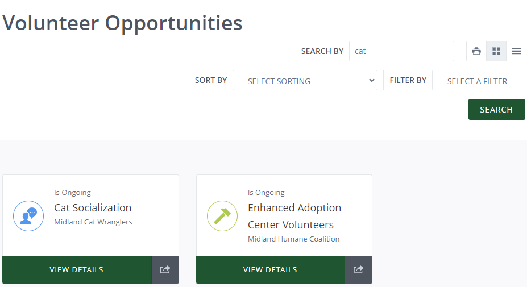The width and height of the screenshot is (527, 287).
Task: View details for Enhanced Adoption Center Volunteers
Action: (270, 270)
